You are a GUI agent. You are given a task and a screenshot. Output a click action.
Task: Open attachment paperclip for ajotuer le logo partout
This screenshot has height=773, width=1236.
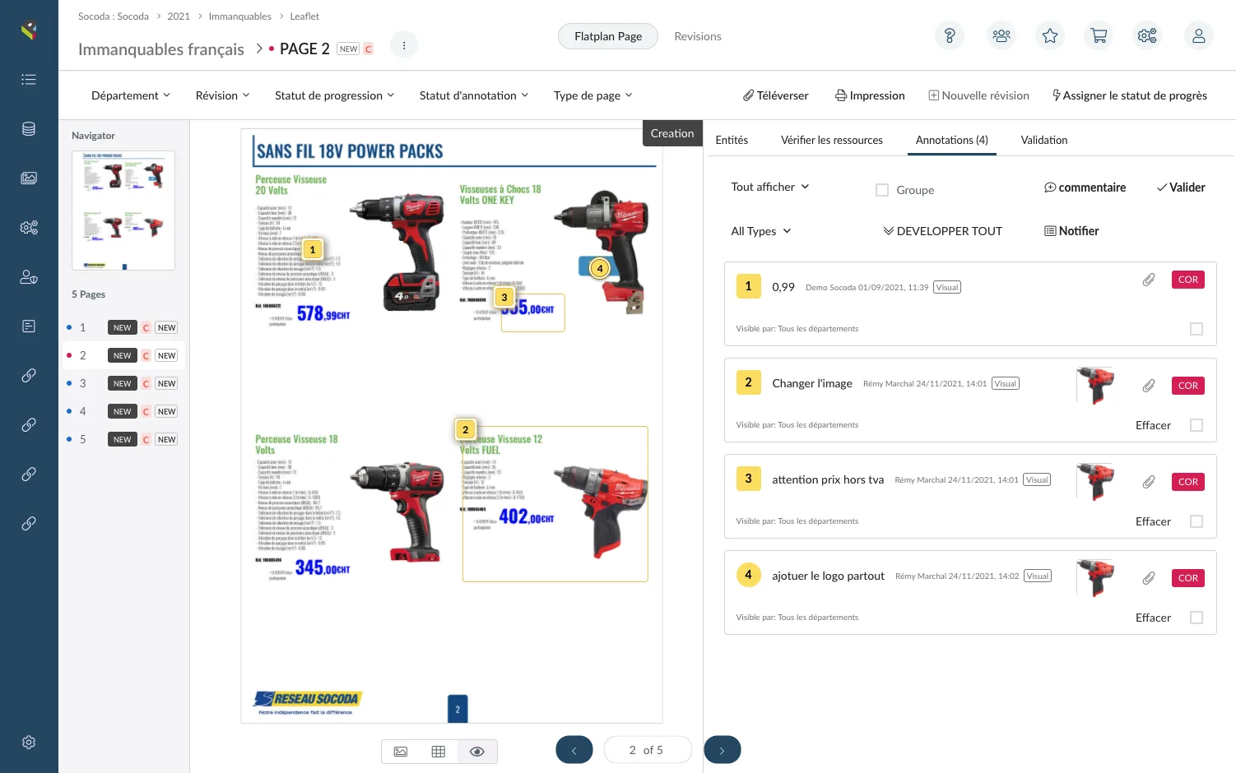click(x=1149, y=578)
